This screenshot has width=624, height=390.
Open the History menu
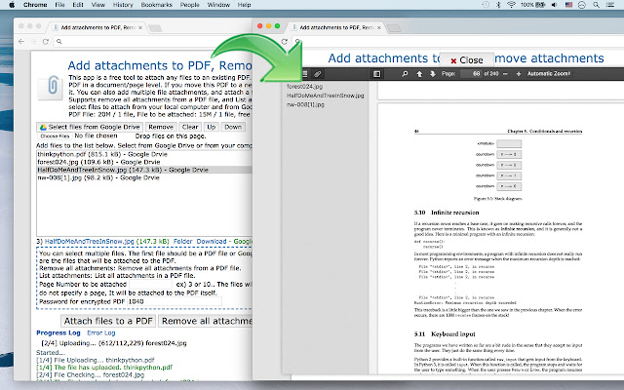123,5
